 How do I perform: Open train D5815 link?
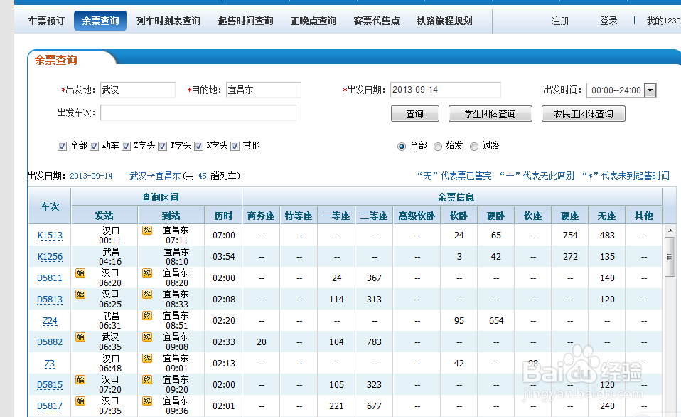tap(50, 385)
